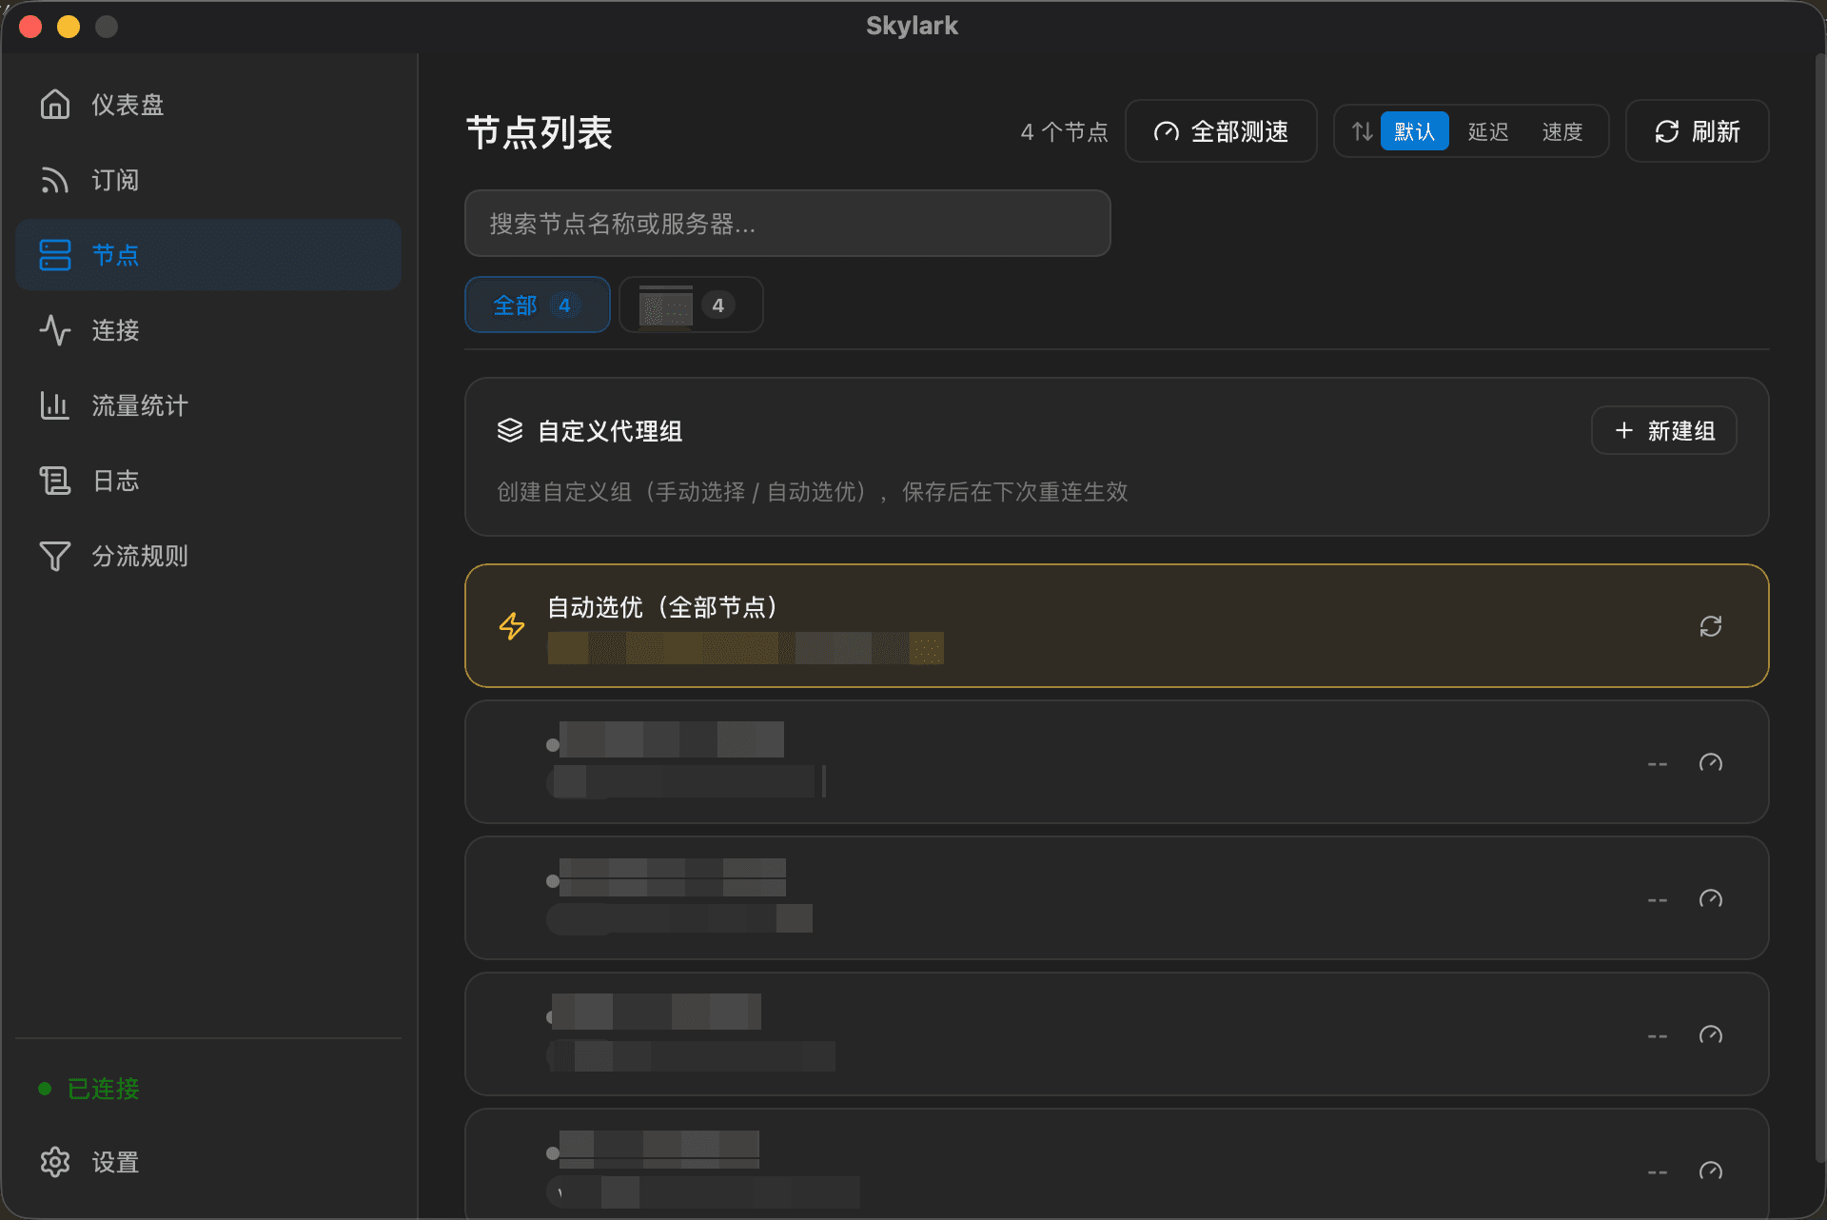The width and height of the screenshot is (1827, 1220).
Task: Click the 刷新 refresh button
Action: [x=1698, y=131]
